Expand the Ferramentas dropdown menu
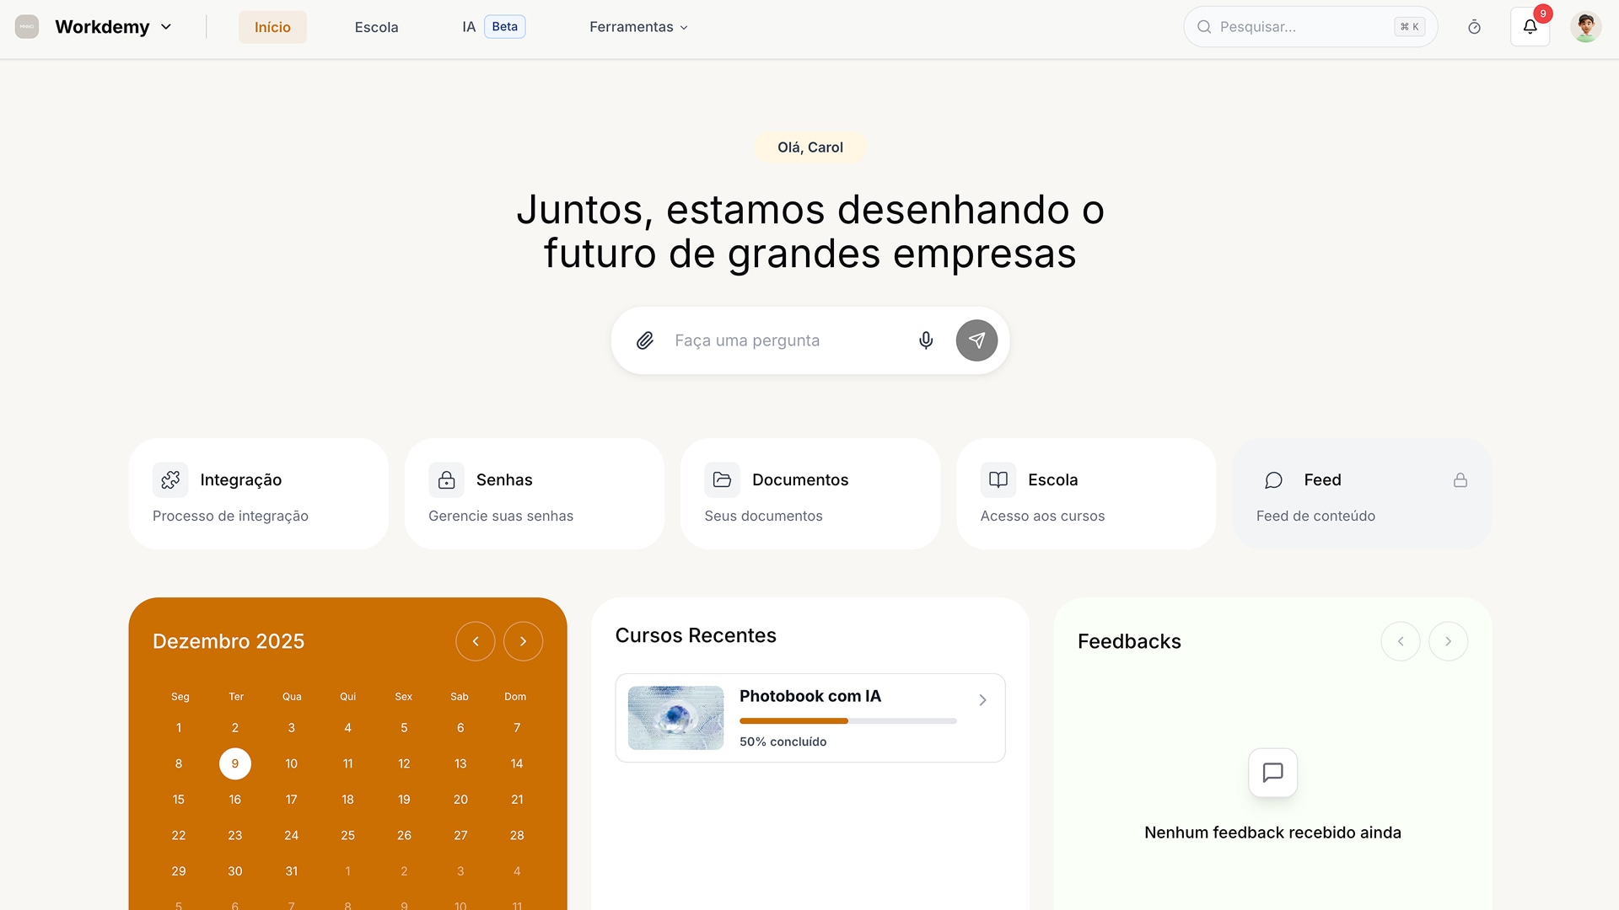The height and width of the screenshot is (910, 1619). 638,26
